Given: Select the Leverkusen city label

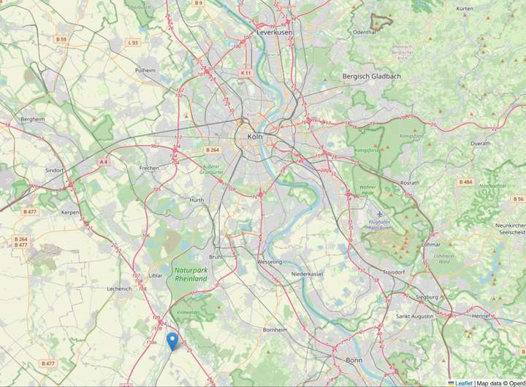Looking at the screenshot, I should (x=275, y=33).
